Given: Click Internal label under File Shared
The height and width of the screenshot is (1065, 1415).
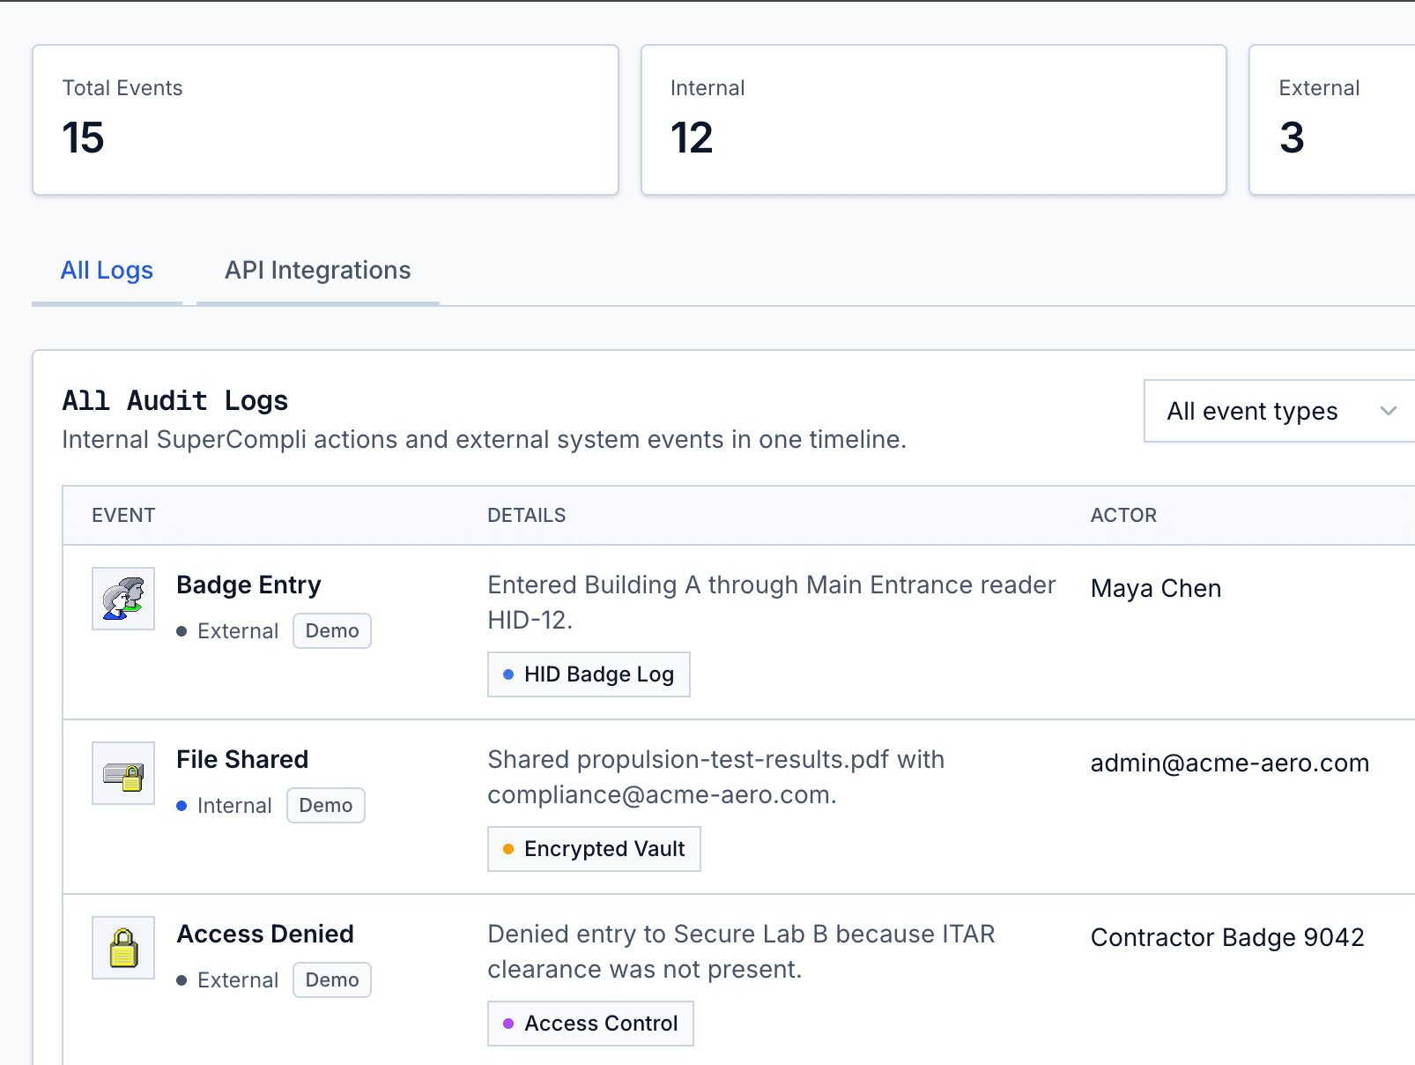Looking at the screenshot, I should point(234,806).
